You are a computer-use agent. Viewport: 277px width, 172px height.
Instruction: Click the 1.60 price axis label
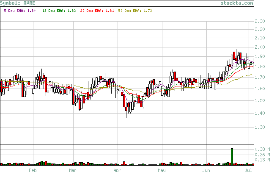pyautogui.click(x=260, y=89)
